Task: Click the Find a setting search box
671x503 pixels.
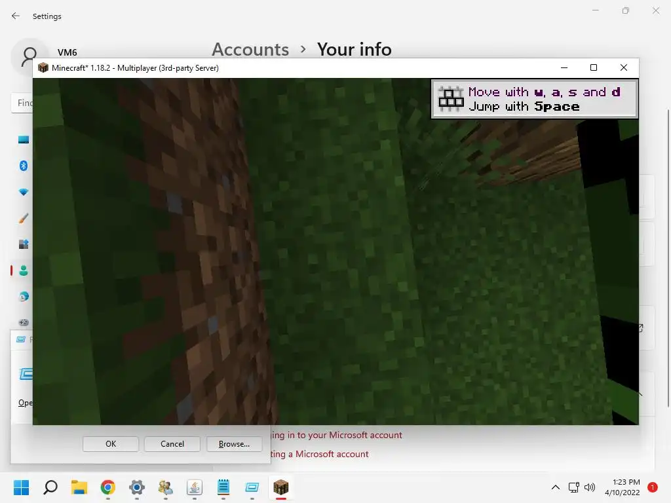Action: pyautogui.click(x=22, y=103)
